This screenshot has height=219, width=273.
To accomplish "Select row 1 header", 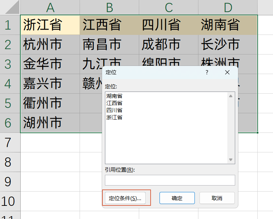I will click(10, 25).
